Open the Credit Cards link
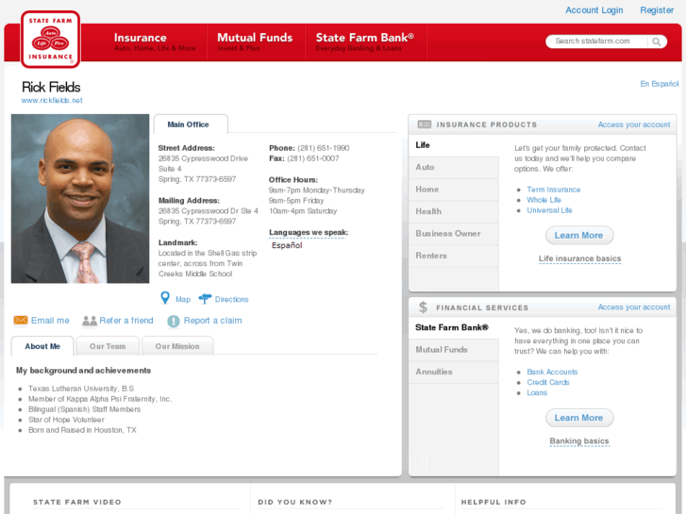Viewport: 686px width, 514px height. pos(547,382)
